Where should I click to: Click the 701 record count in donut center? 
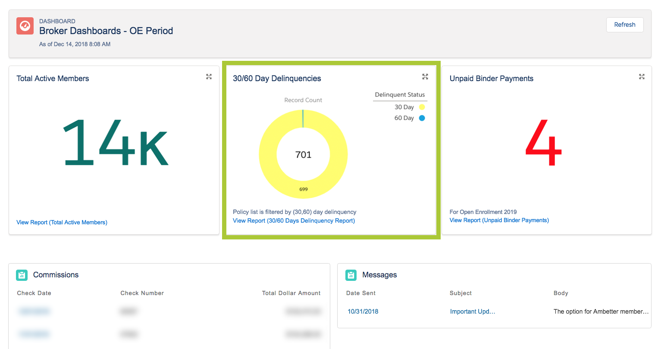coord(303,155)
